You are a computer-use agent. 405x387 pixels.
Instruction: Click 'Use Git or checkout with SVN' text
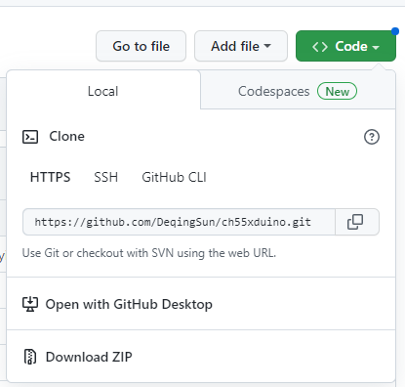(x=149, y=253)
